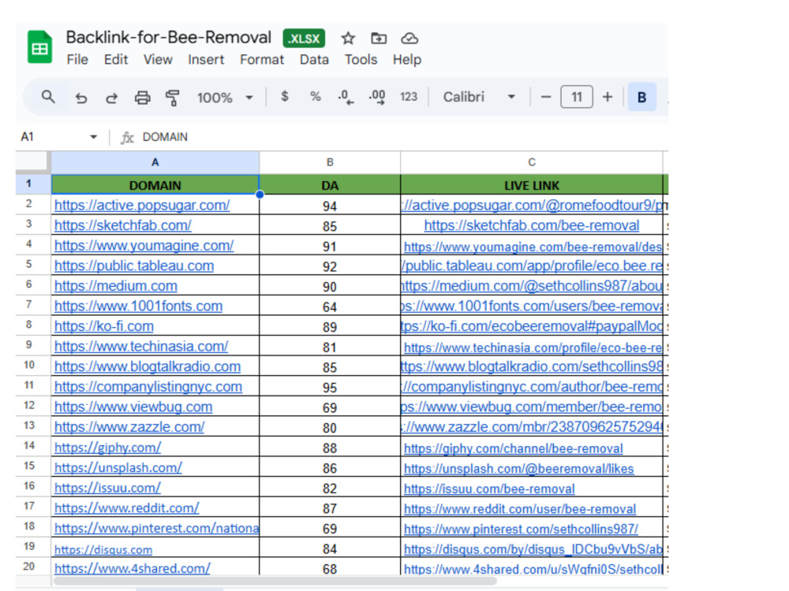Select DA cell with value 95
This screenshot has width=789, height=591.
coord(330,387)
